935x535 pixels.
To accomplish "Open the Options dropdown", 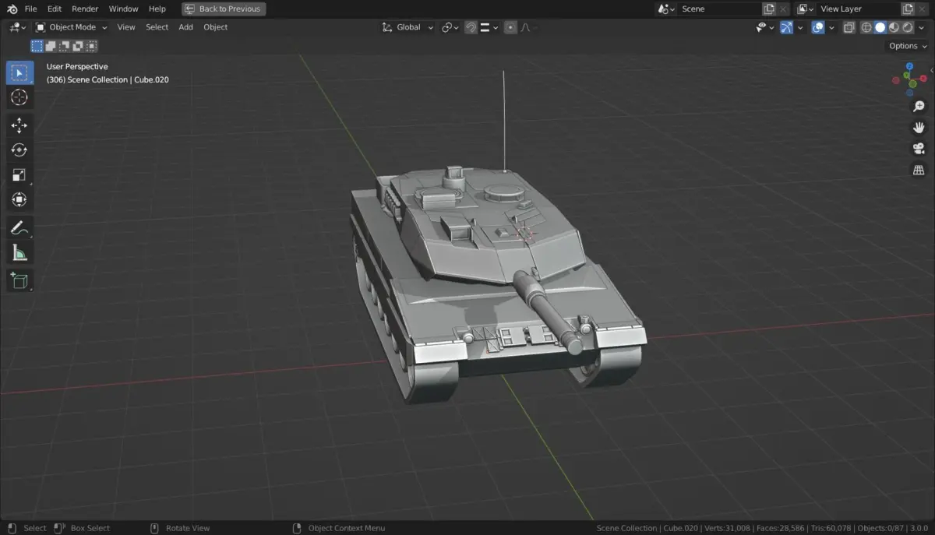I will [908, 46].
